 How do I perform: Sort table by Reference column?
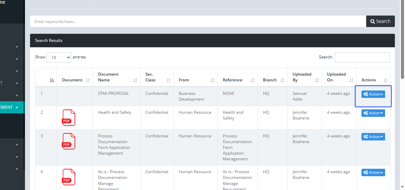pos(237,80)
